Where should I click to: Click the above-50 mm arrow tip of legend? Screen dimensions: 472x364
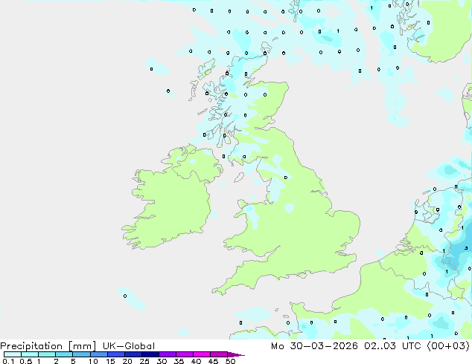click(236, 354)
